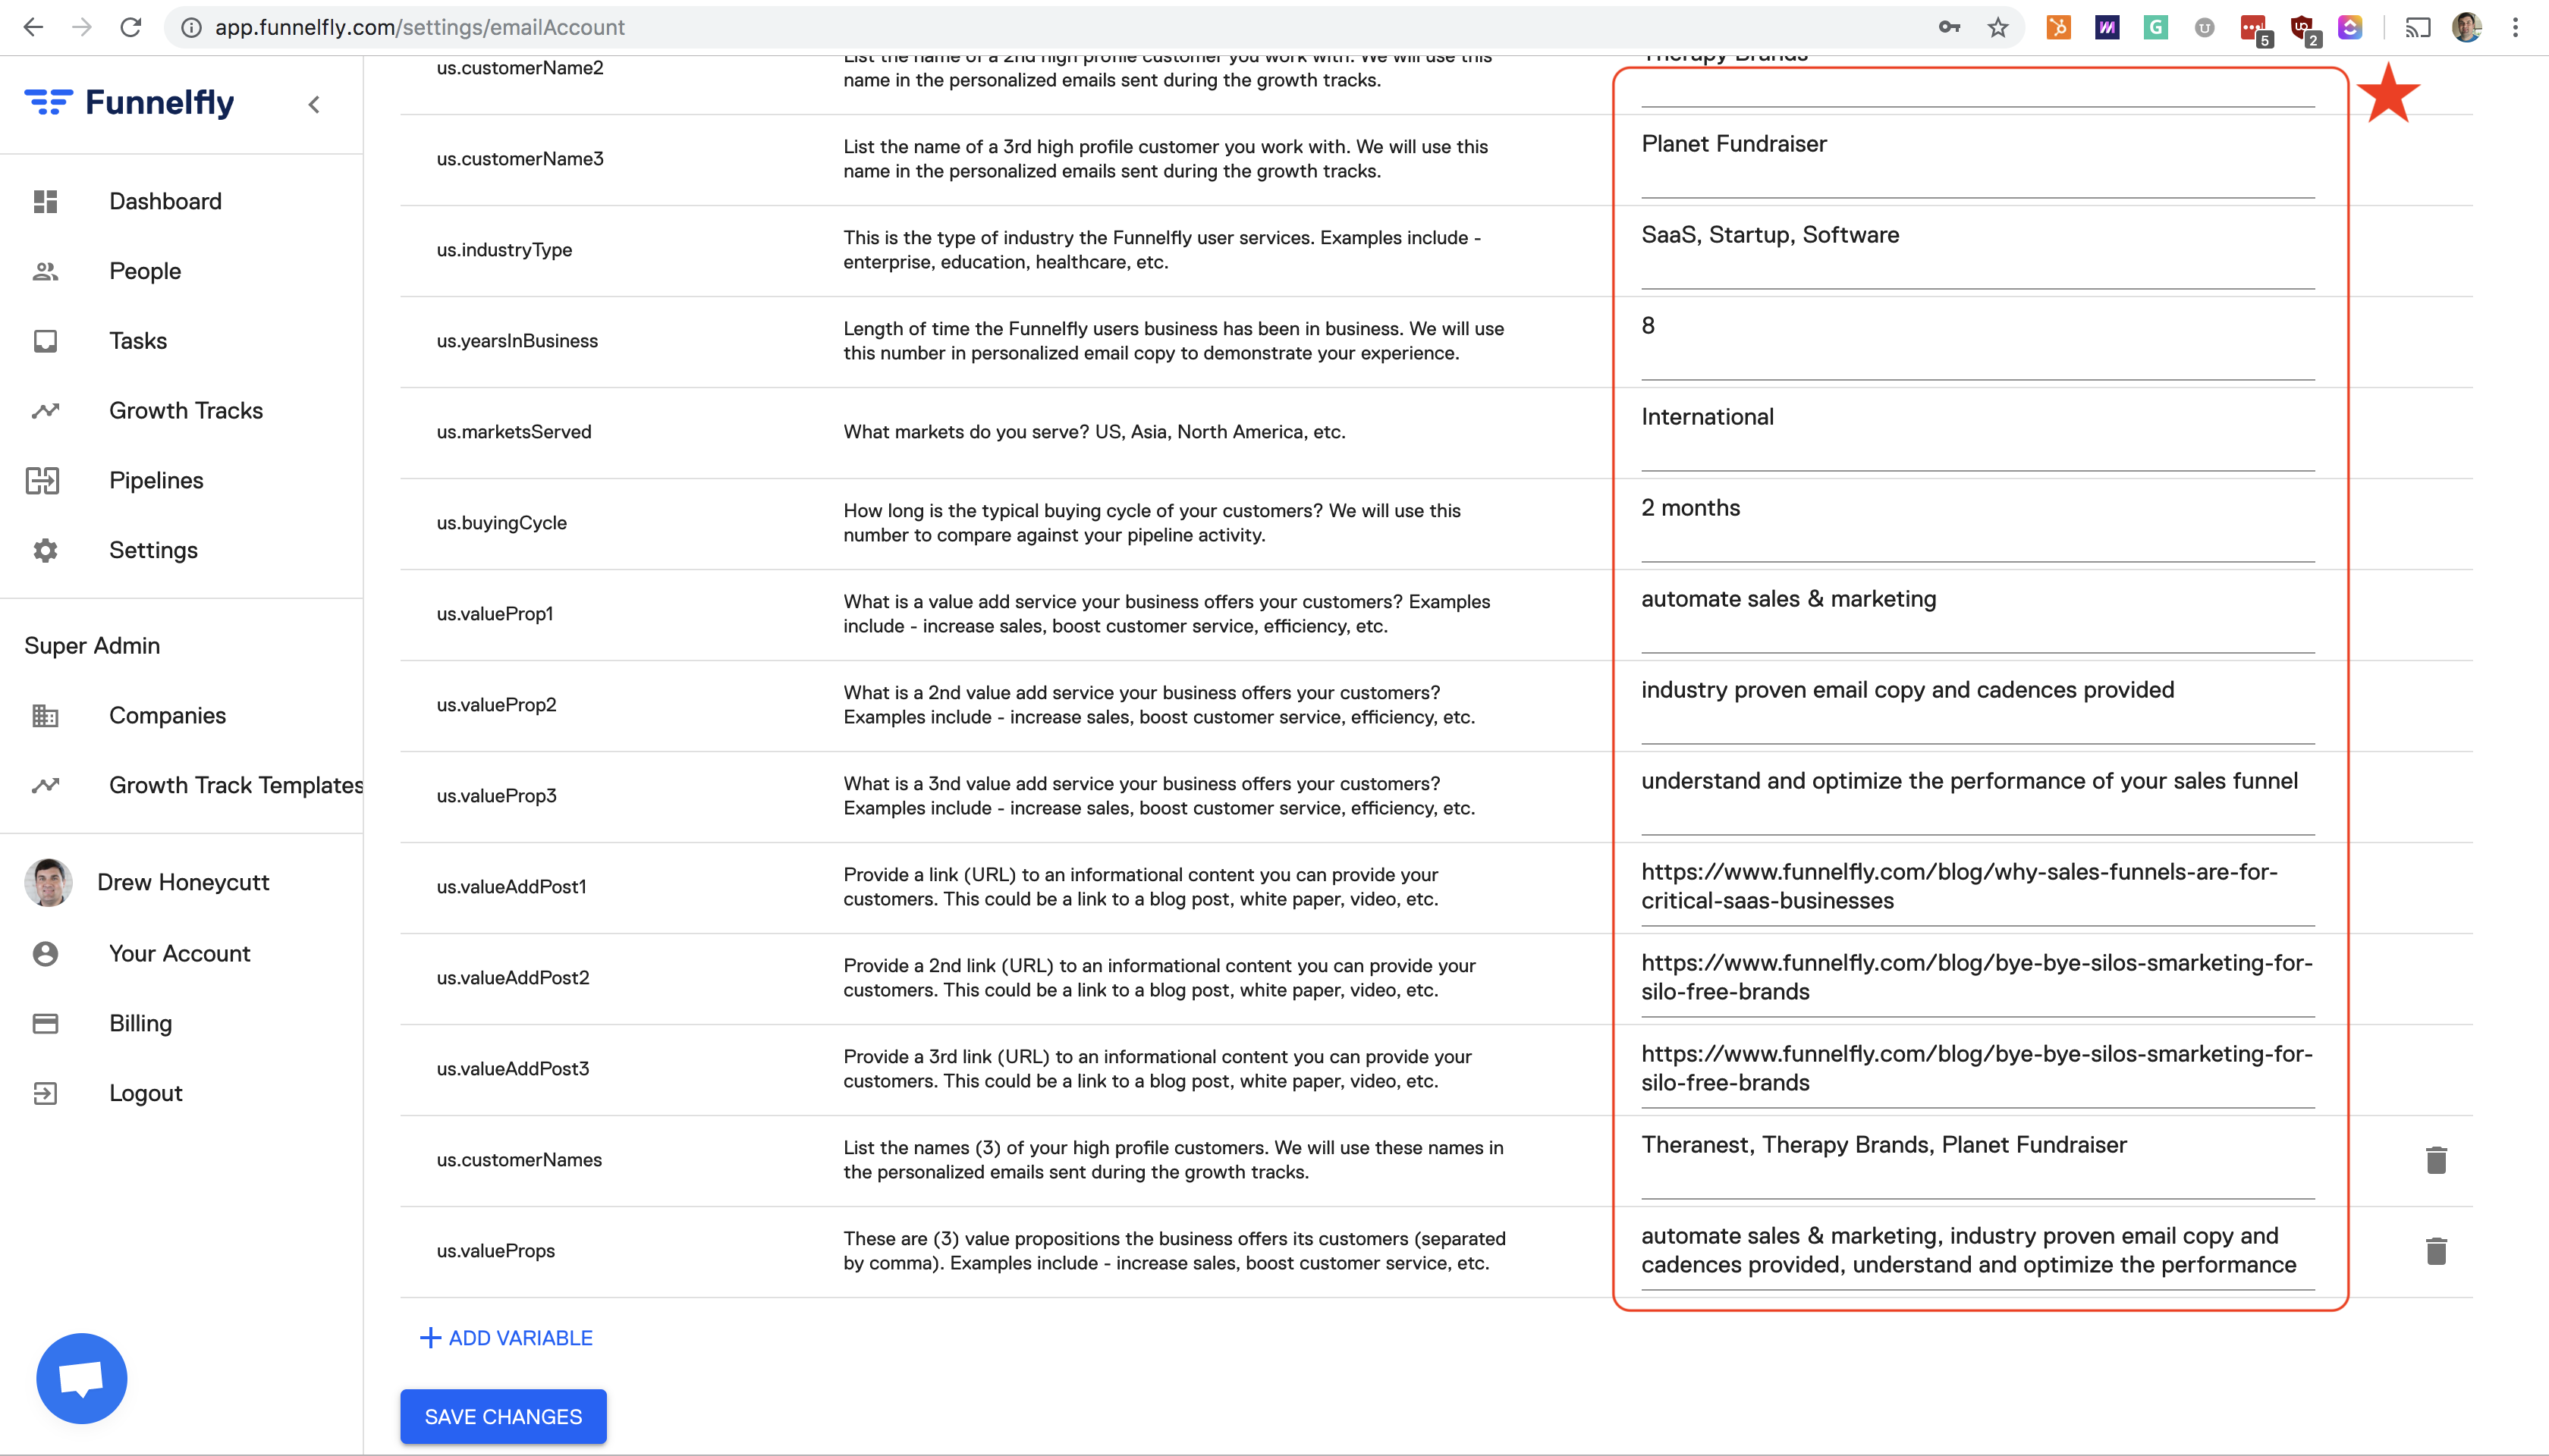Go to Your Account
Image resolution: width=2549 pixels, height=1456 pixels.
coord(180,954)
